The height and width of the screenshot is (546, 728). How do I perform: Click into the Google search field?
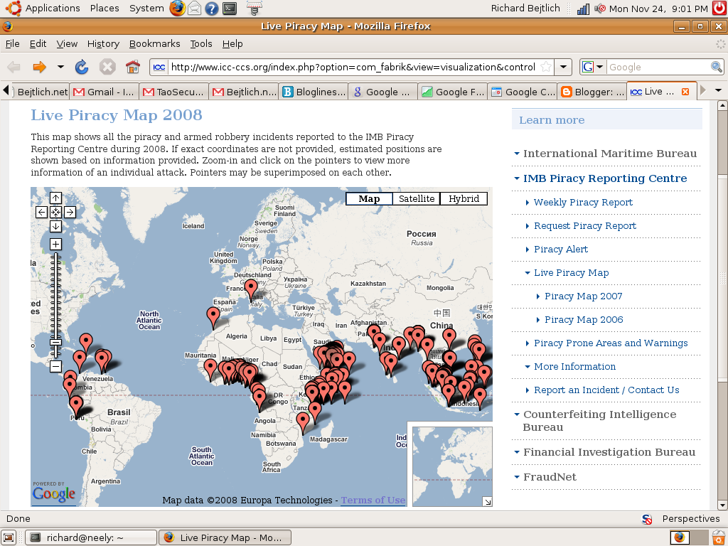[658, 68]
